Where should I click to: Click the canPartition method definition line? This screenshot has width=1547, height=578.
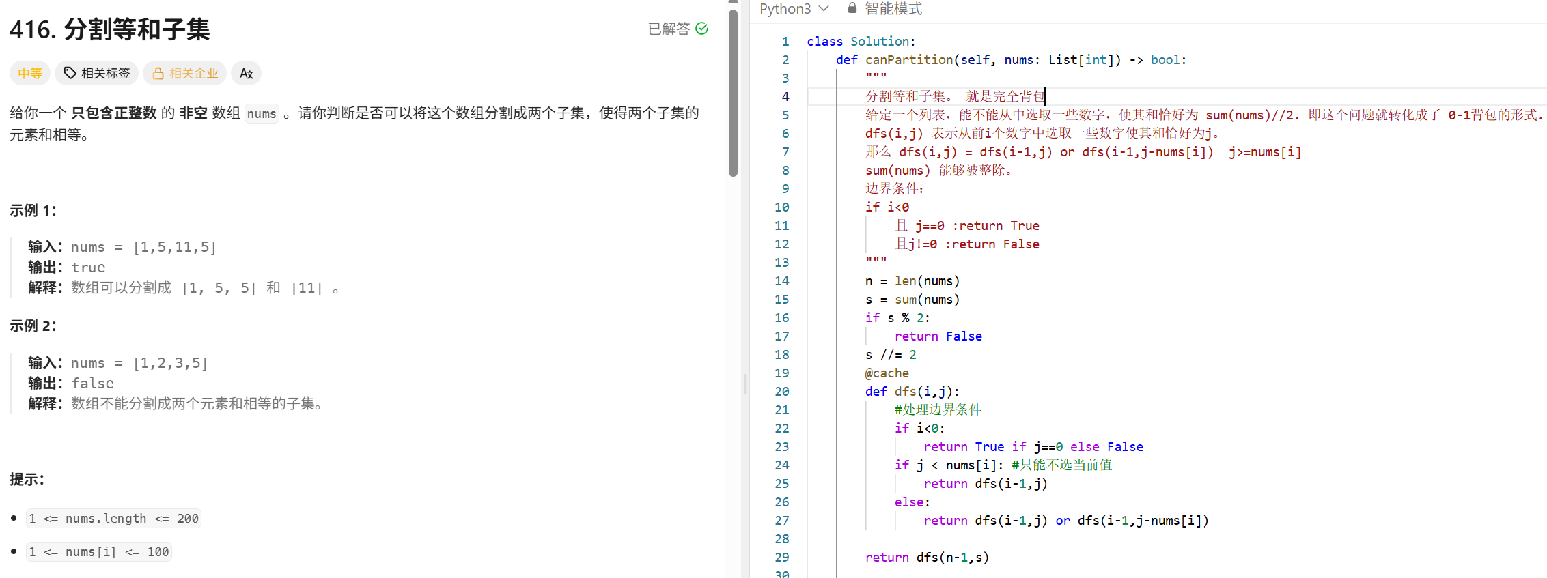pyautogui.click(x=1011, y=60)
